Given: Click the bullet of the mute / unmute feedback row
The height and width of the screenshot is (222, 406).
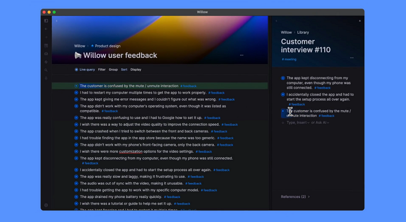Looking at the screenshot, I should pos(76,86).
